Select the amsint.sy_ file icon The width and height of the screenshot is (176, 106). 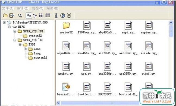click(66, 66)
